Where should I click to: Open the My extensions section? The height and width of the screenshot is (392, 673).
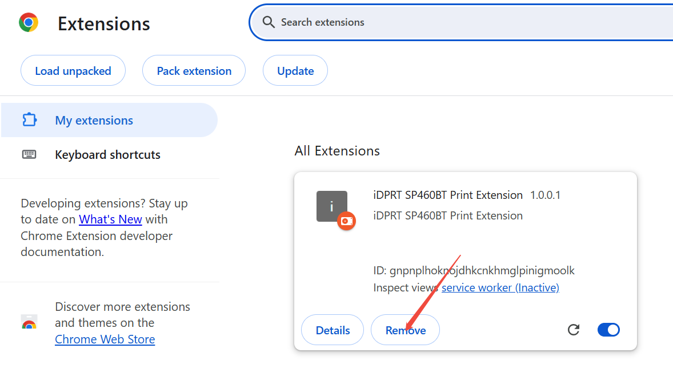point(94,121)
